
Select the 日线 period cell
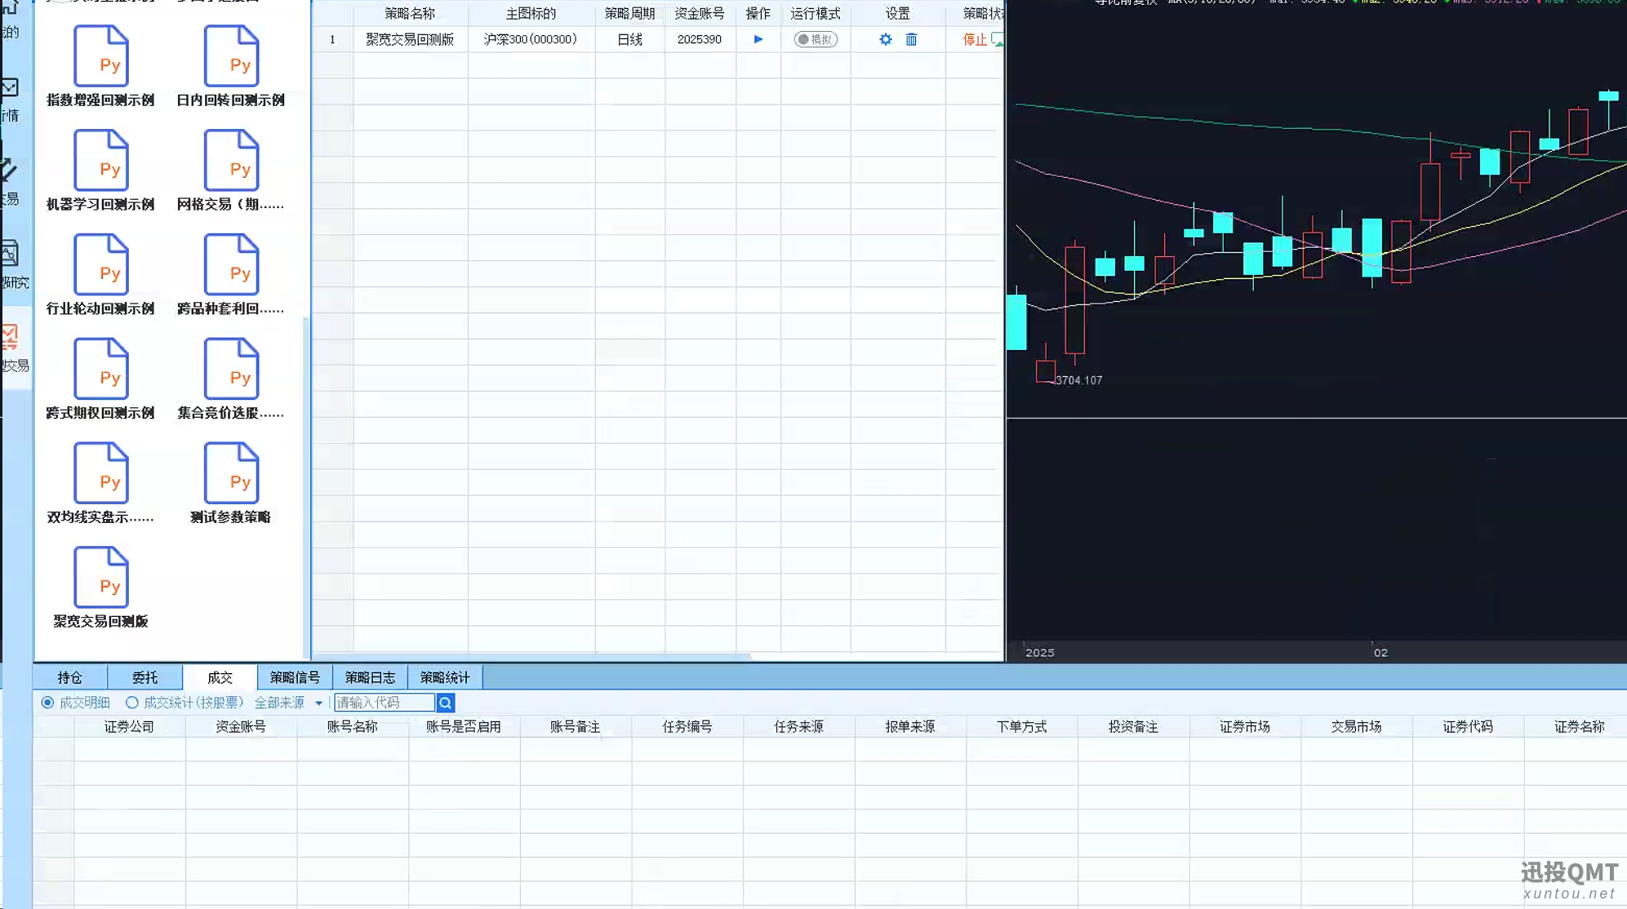(x=630, y=39)
